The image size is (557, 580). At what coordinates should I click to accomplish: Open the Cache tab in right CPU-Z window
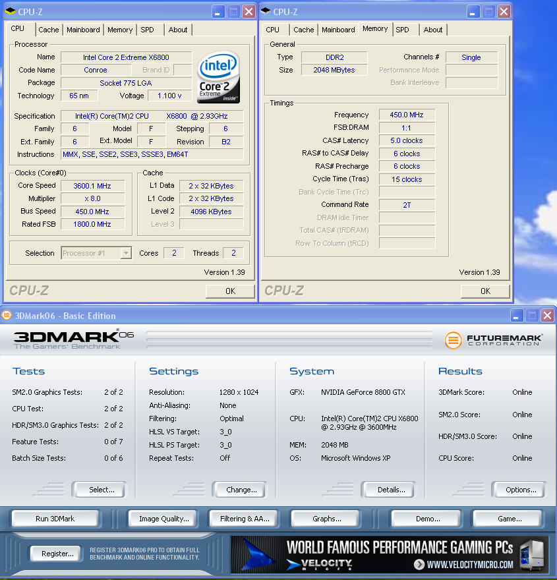pyautogui.click(x=304, y=30)
